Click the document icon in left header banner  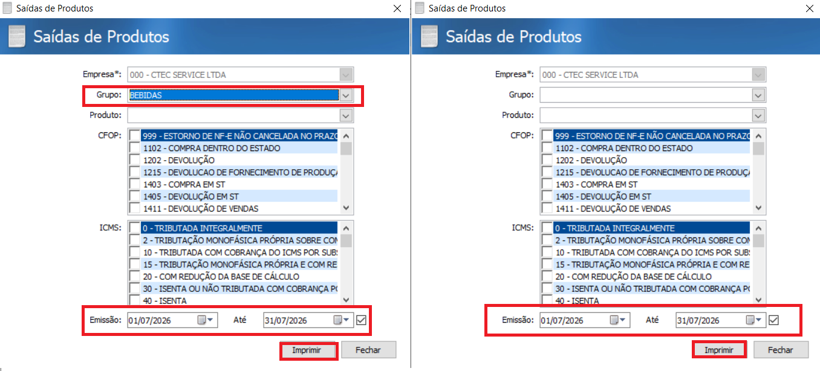(17, 36)
